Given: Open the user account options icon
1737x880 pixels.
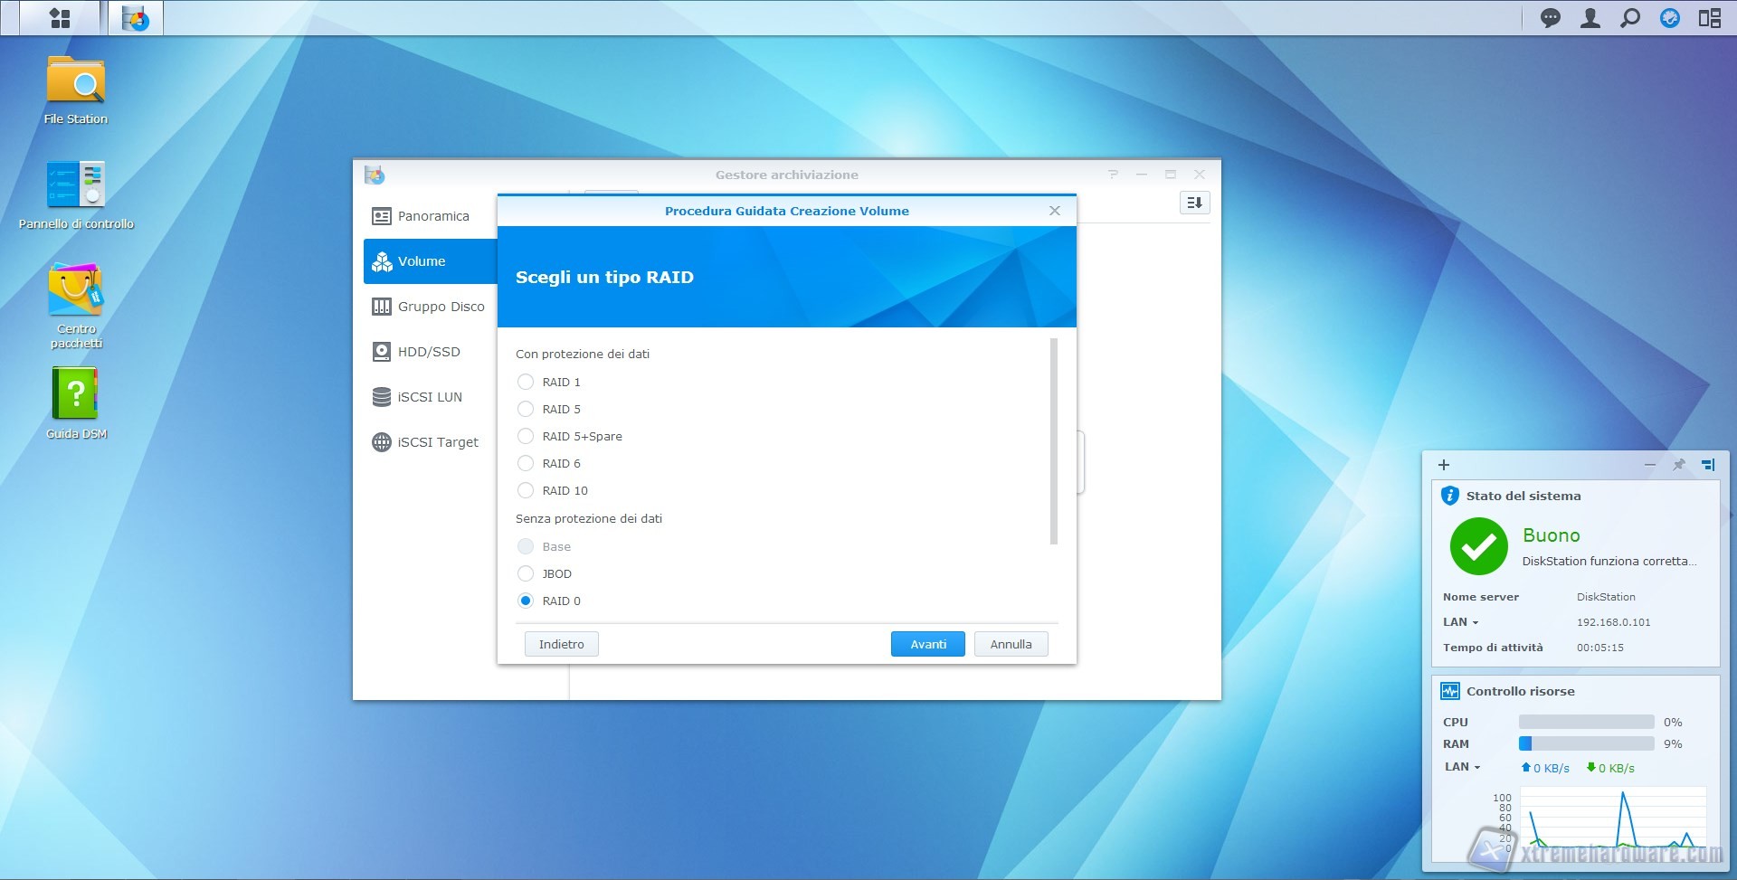Looking at the screenshot, I should [x=1590, y=18].
